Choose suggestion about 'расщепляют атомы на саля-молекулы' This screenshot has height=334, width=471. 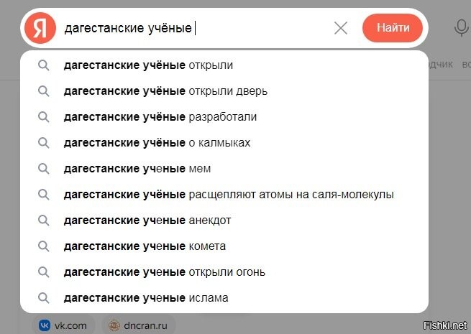click(228, 195)
